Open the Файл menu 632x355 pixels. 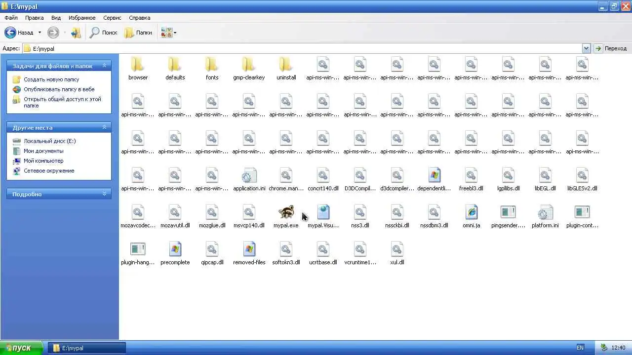(11, 18)
